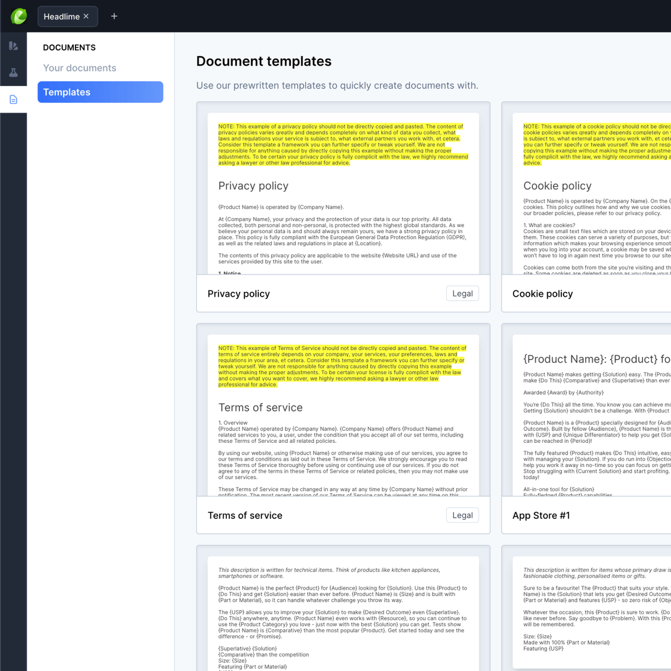This screenshot has height=671, width=671.
Task: Click the Legal tag on Terms of service
Action: click(462, 516)
